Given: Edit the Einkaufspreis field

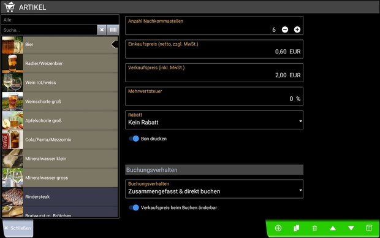Looking at the screenshot, I should 215,49.
